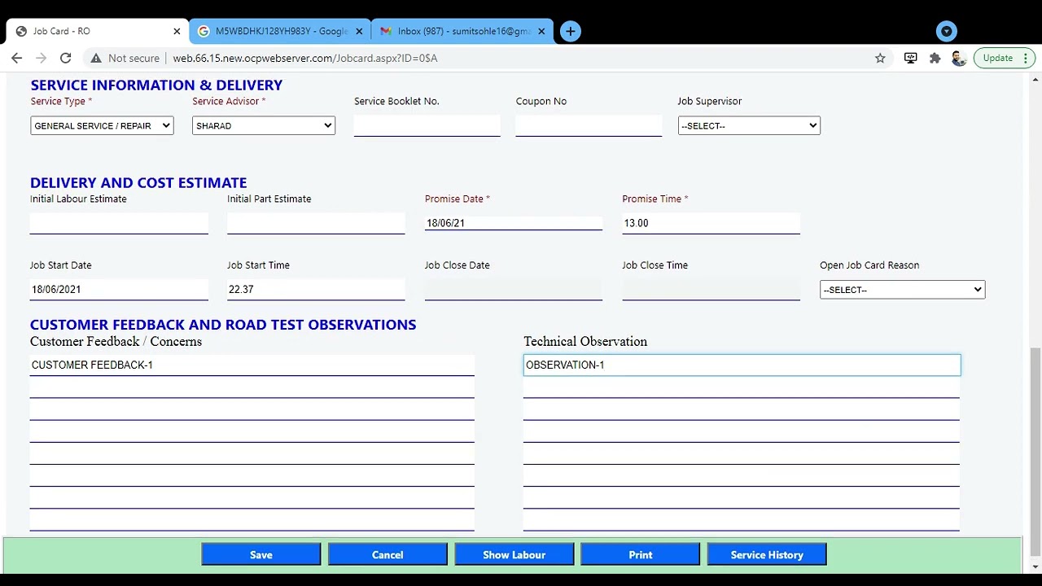Click the Service History button
1042x586 pixels.
pyautogui.click(x=767, y=555)
